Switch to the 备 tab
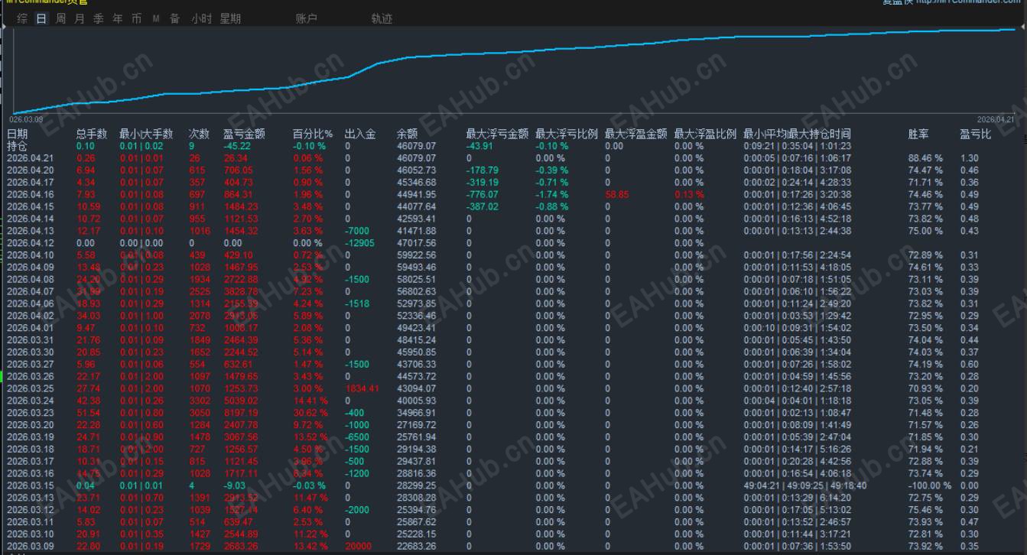Image resolution: width=1027 pixels, height=555 pixels. tap(175, 18)
